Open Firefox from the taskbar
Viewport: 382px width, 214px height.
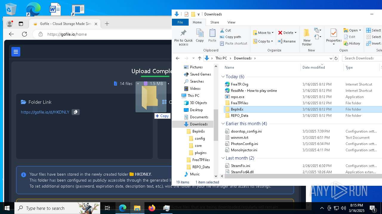(x=152, y=208)
